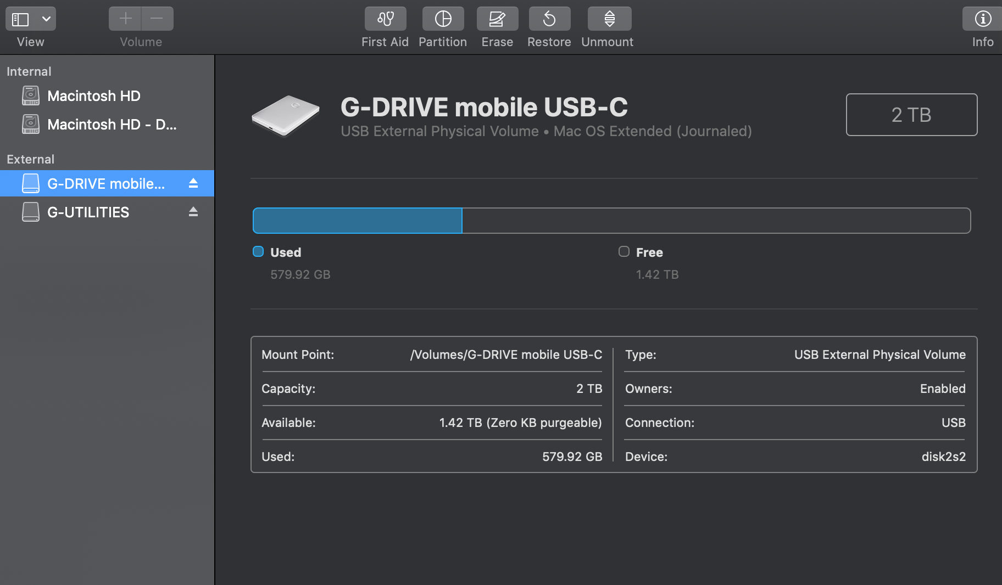1002x585 pixels.
Task: Click the Free legend swatch
Action: [x=624, y=251]
